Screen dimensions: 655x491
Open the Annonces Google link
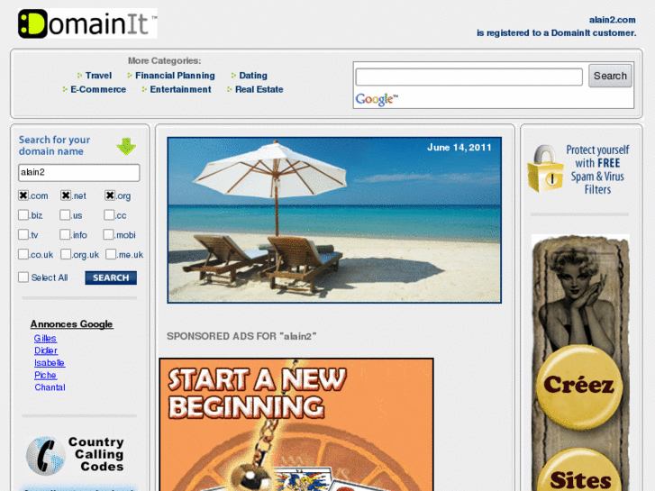(x=71, y=324)
